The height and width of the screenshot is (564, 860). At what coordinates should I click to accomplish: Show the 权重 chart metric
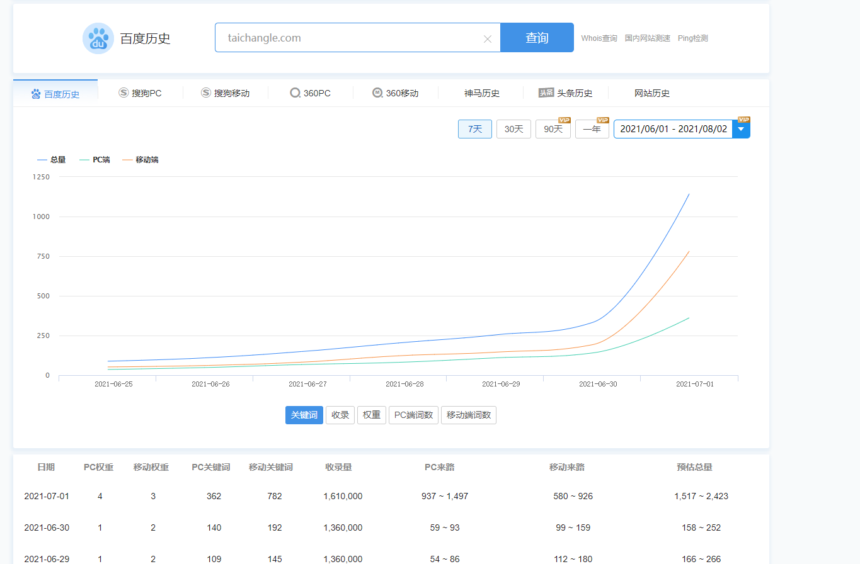point(372,415)
